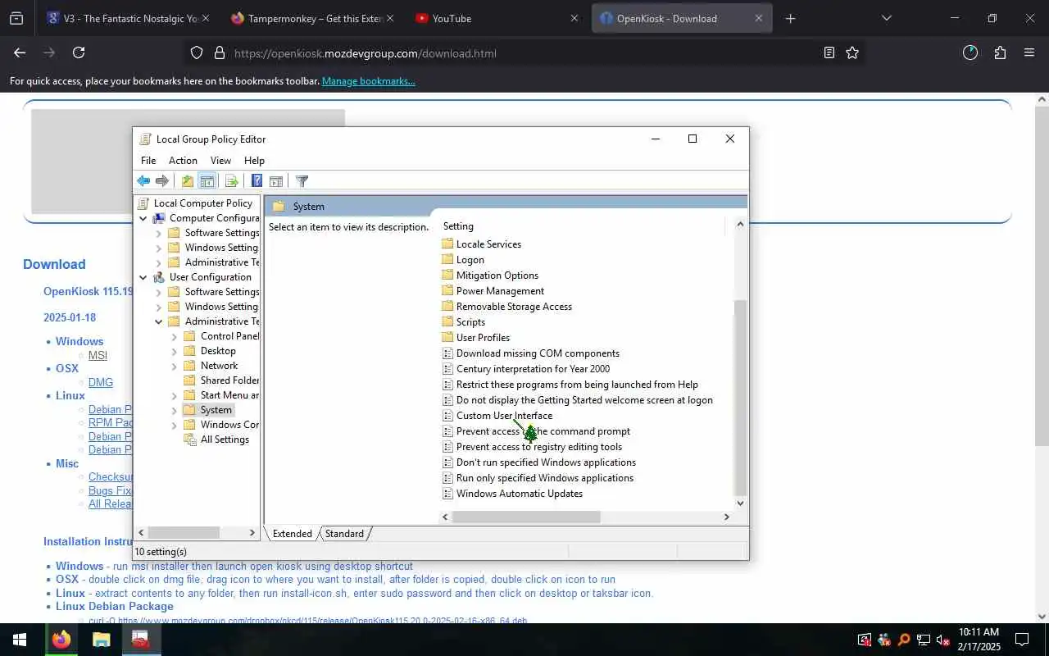Click the MSI download link
Viewport: 1049px width, 656px height.
[x=98, y=355]
